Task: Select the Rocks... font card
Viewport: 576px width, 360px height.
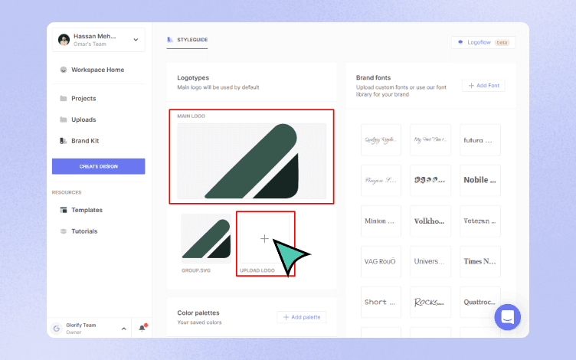Action: coord(430,303)
